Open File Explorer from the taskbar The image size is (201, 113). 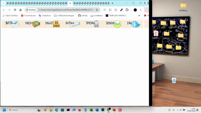coord(51,110)
